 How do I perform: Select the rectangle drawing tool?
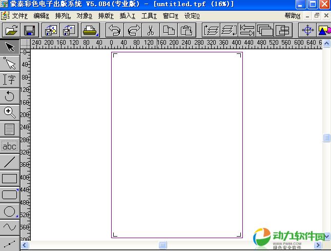(x=10, y=179)
